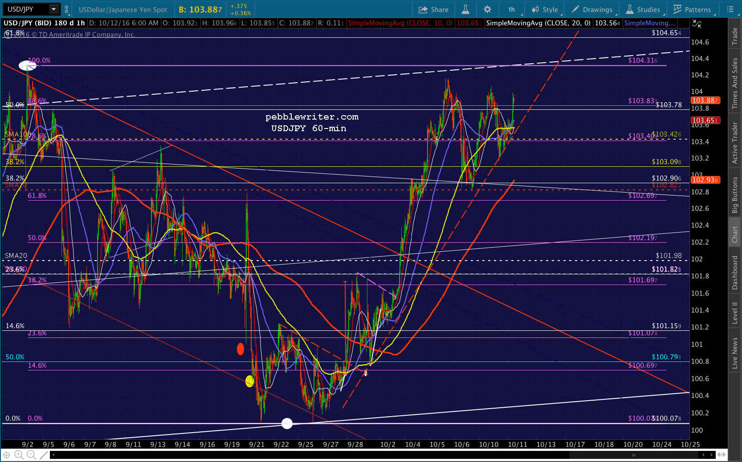Click the Share button
742x462 pixels.
tap(433, 9)
